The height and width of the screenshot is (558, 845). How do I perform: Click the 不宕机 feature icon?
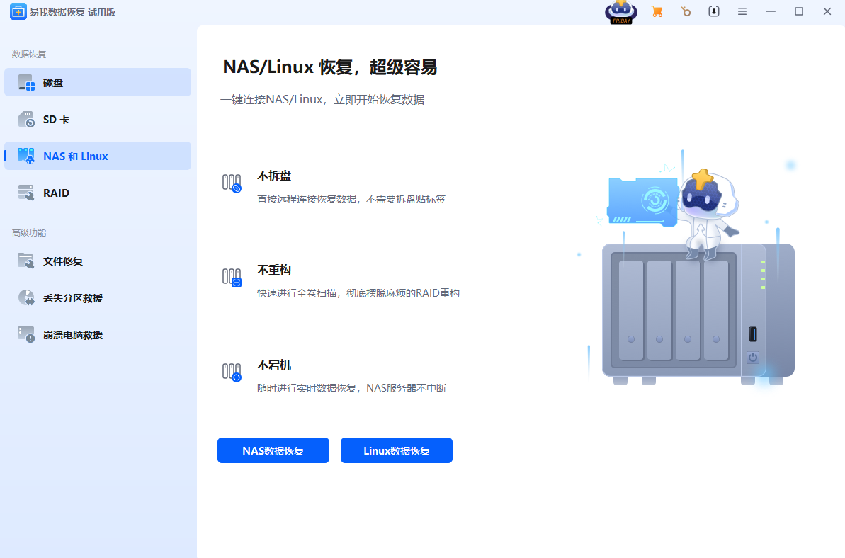pyautogui.click(x=232, y=372)
